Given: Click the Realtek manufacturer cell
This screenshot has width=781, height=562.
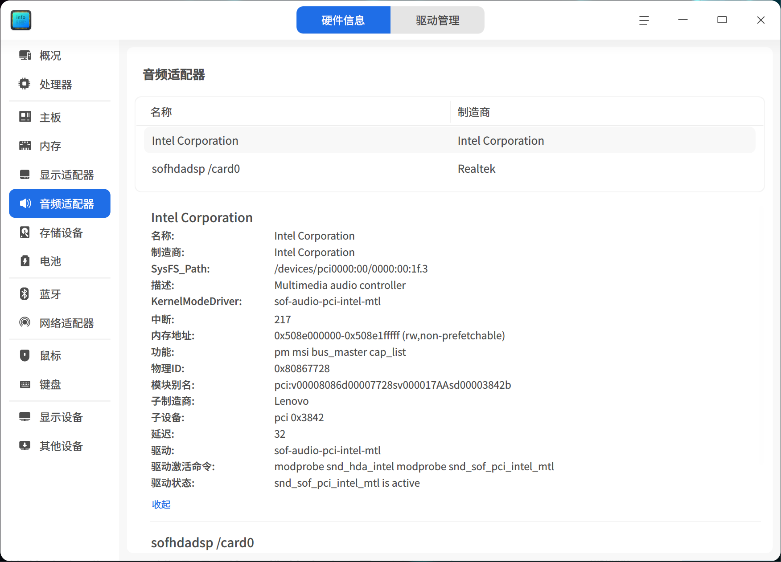Looking at the screenshot, I should click(x=477, y=169).
